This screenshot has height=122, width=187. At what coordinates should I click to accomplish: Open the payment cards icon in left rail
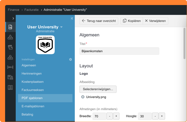tap(10, 47)
